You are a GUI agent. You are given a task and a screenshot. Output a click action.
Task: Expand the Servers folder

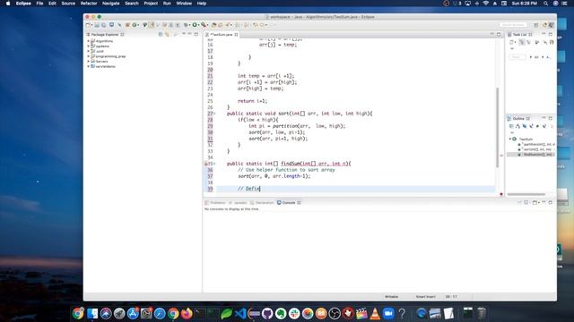[x=88, y=62]
